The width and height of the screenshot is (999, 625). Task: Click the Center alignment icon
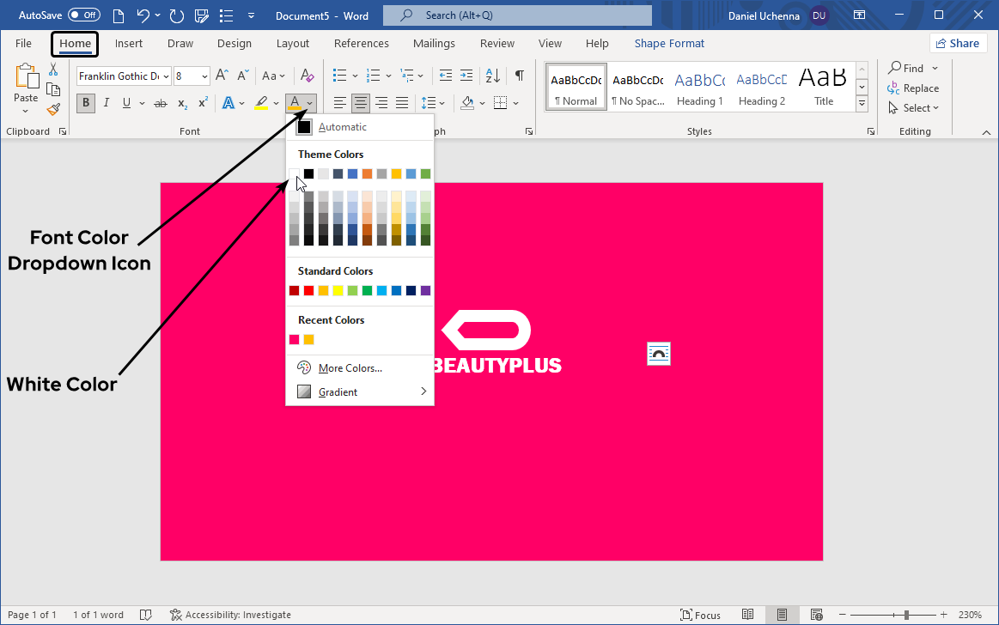[x=361, y=103]
